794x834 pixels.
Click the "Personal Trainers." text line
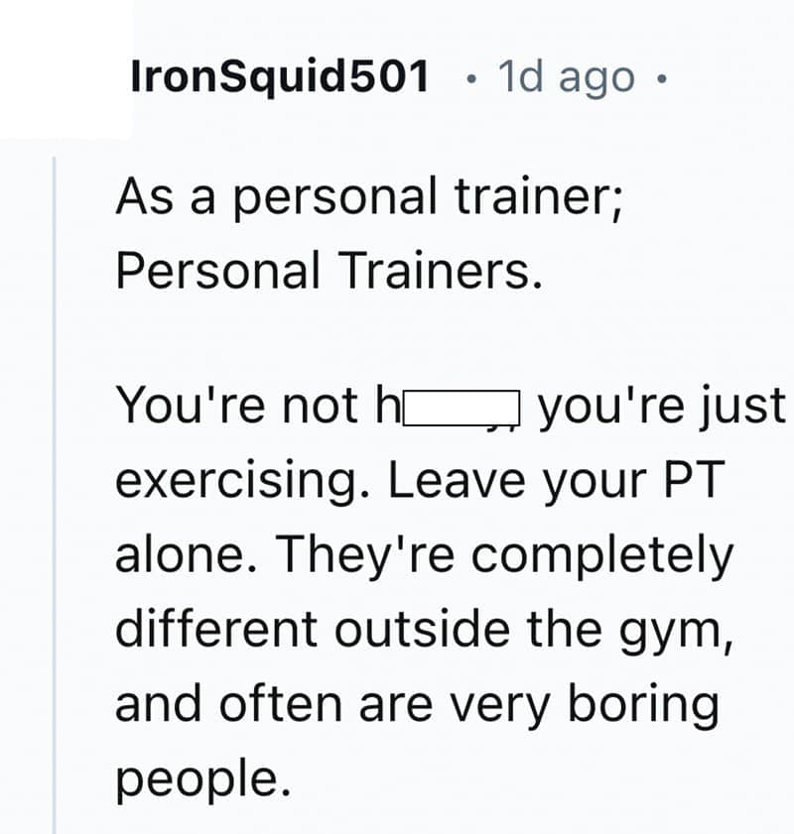click(x=330, y=271)
